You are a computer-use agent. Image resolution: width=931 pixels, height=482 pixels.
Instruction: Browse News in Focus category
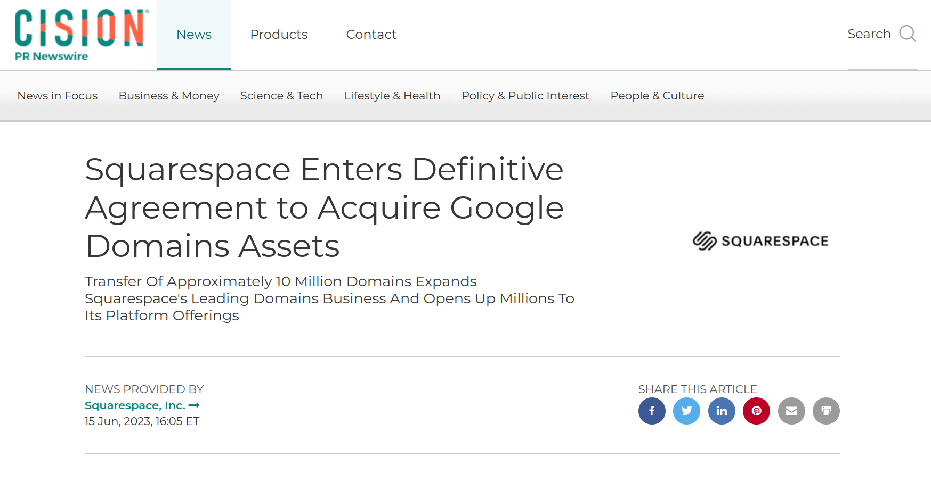pyautogui.click(x=58, y=96)
